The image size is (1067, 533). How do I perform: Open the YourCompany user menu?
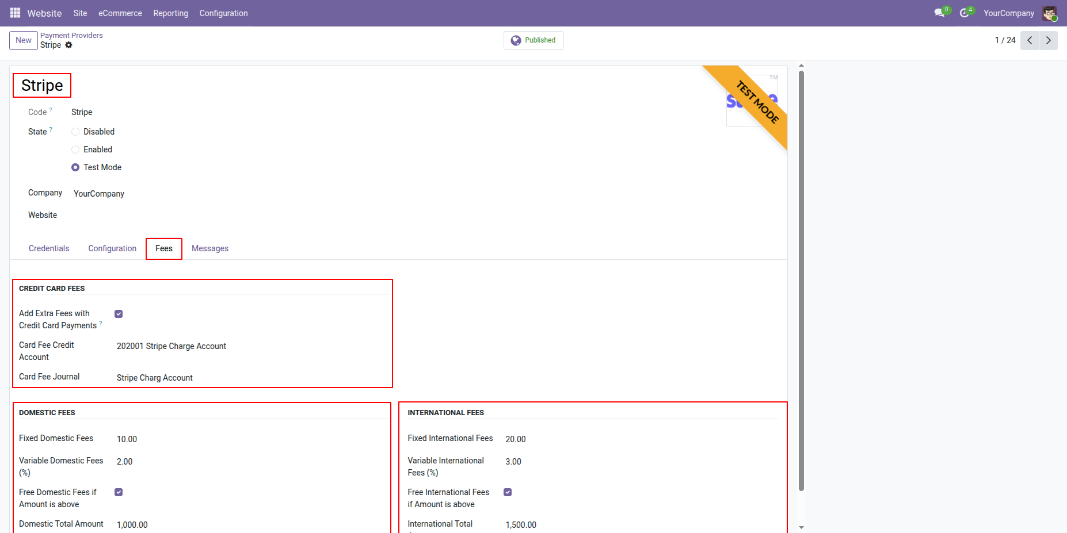coord(1008,13)
